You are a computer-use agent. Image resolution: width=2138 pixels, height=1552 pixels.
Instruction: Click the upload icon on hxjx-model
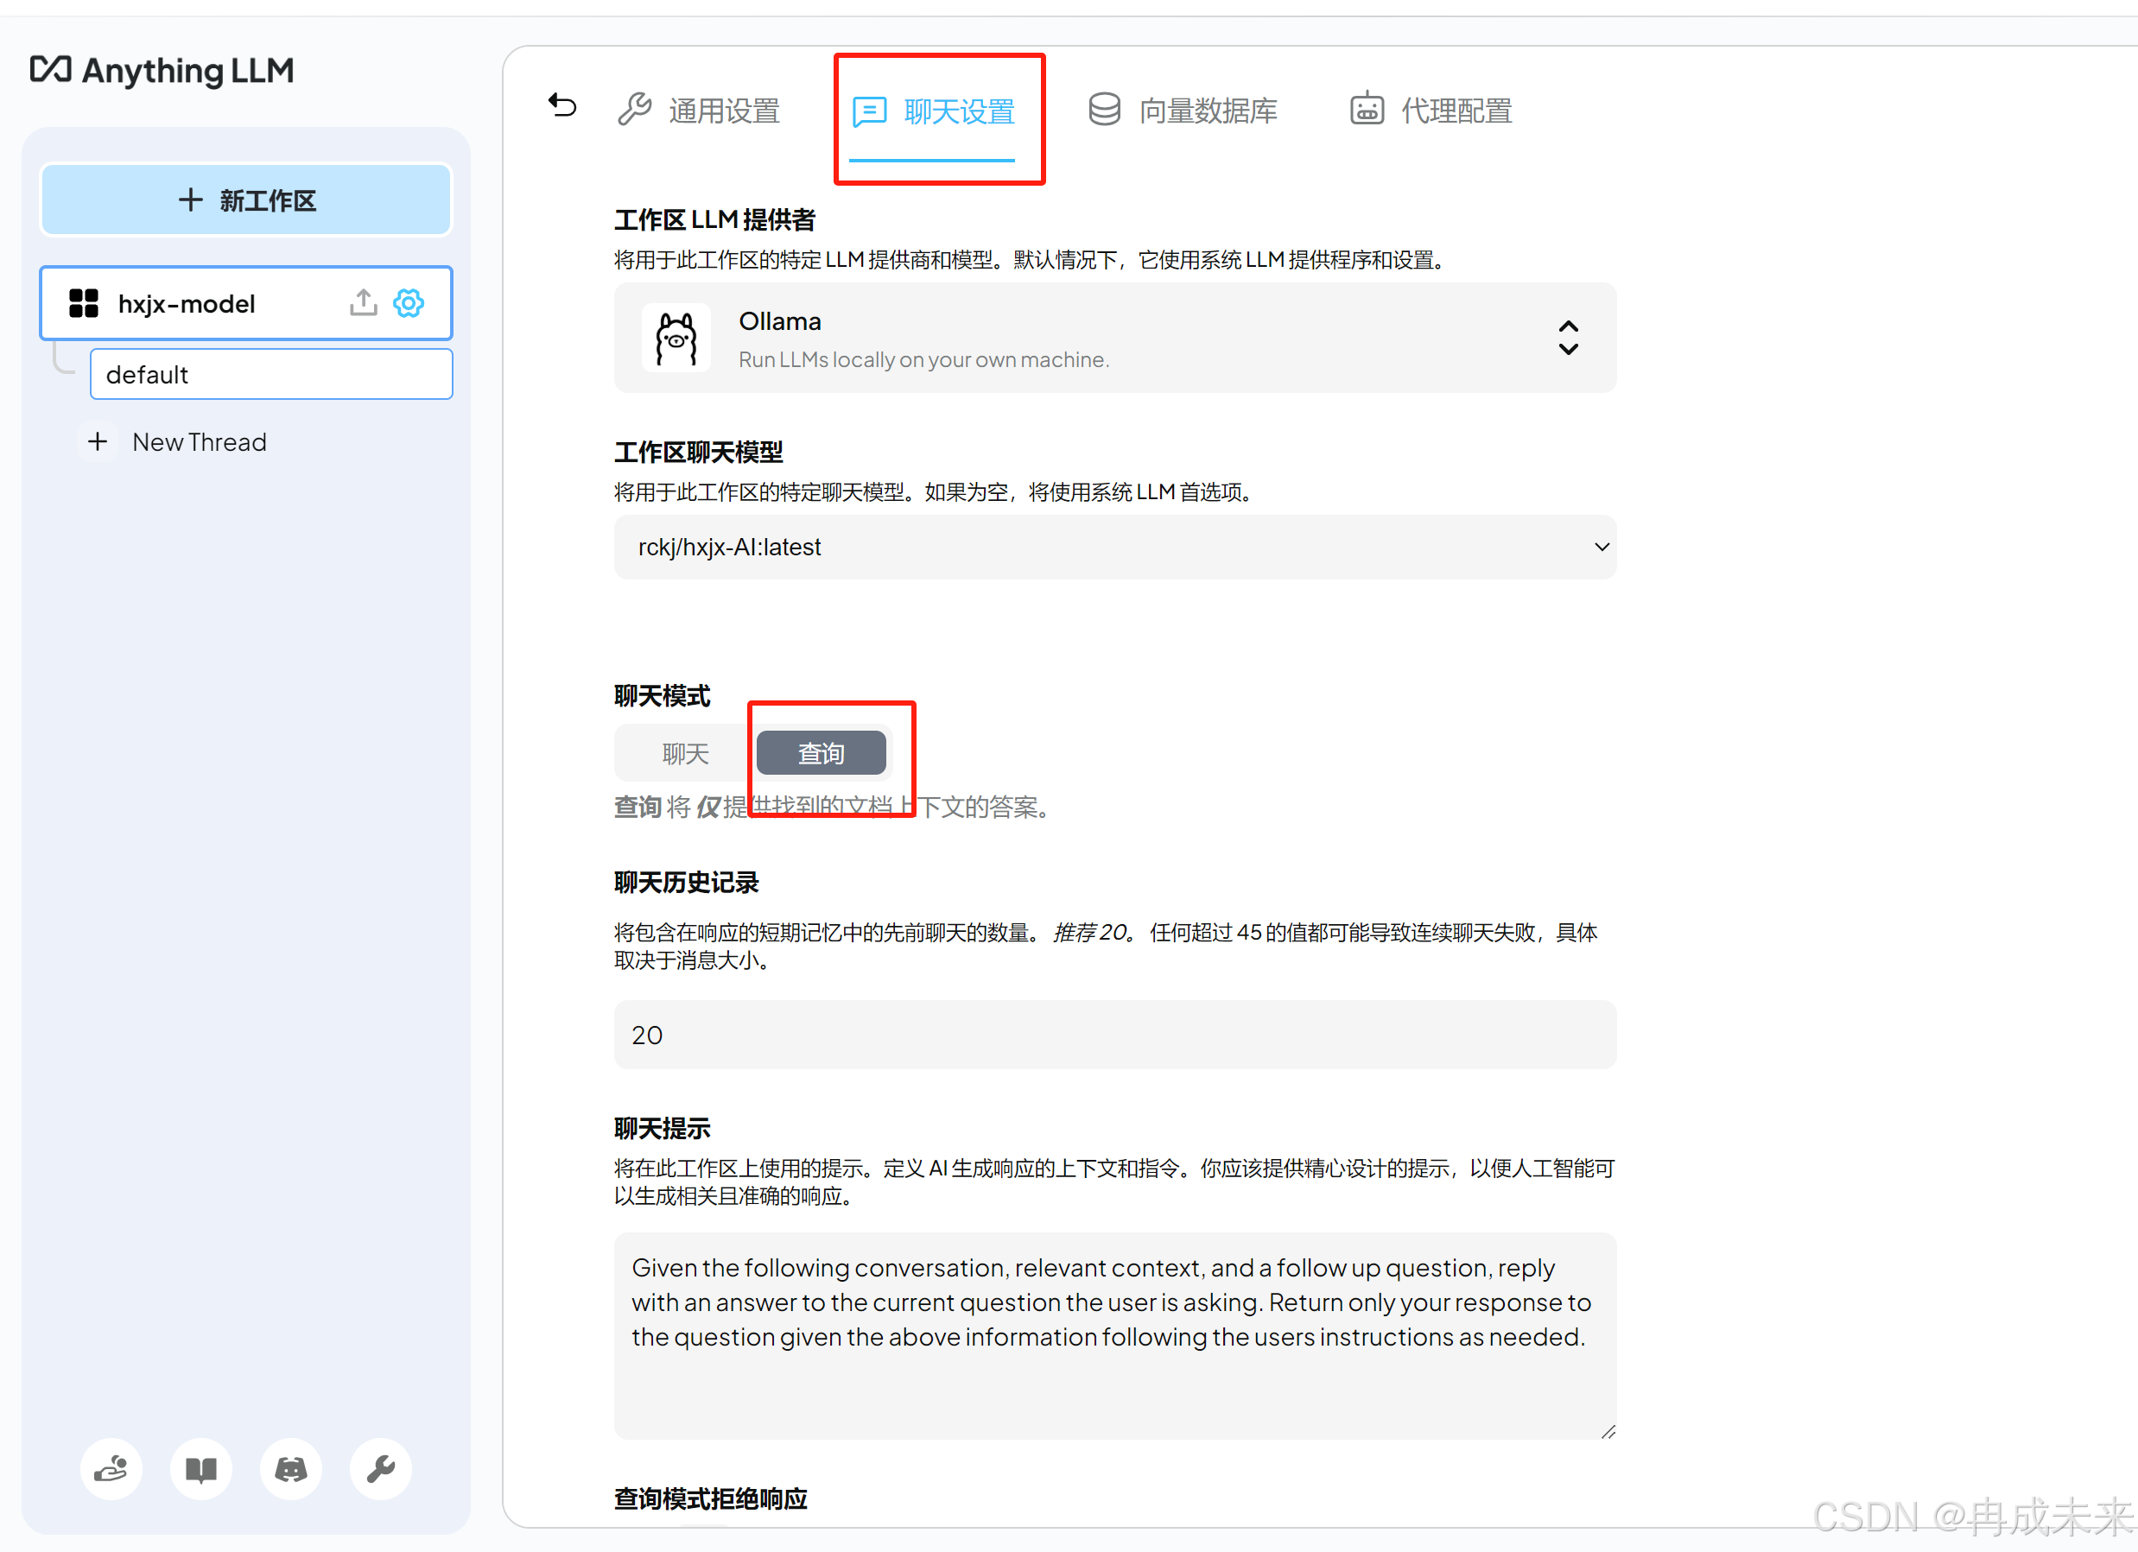(x=363, y=303)
